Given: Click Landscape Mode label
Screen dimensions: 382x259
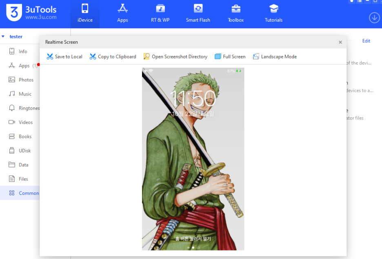Looking at the screenshot, I should pos(279,57).
